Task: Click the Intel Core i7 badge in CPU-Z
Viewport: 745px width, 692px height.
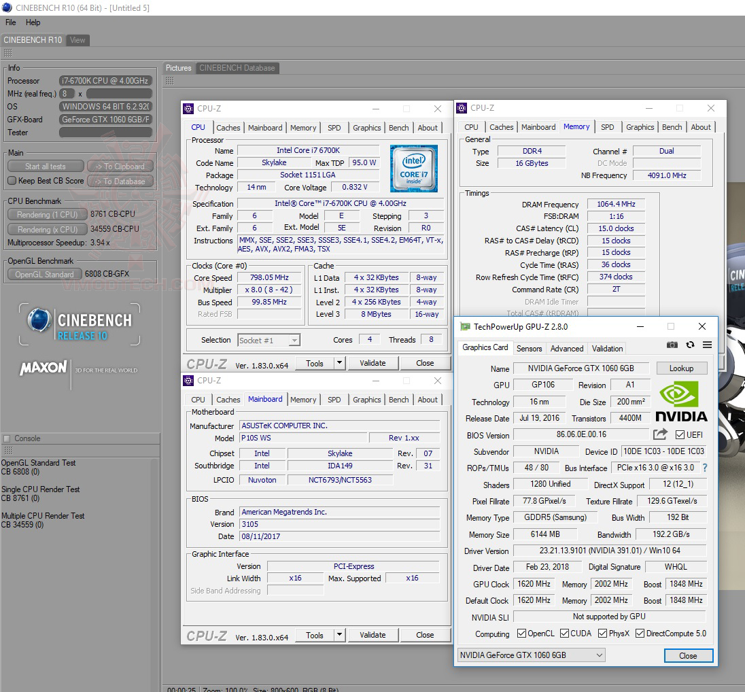Action: coord(414,169)
